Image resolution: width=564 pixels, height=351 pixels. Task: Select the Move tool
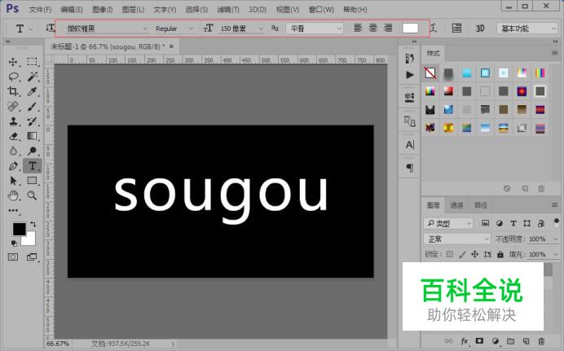tap(13, 62)
